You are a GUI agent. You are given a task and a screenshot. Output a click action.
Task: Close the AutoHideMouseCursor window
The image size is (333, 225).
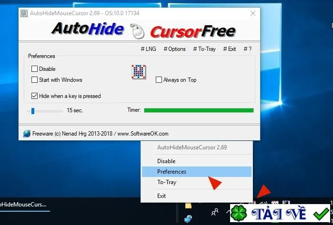[x=252, y=13]
